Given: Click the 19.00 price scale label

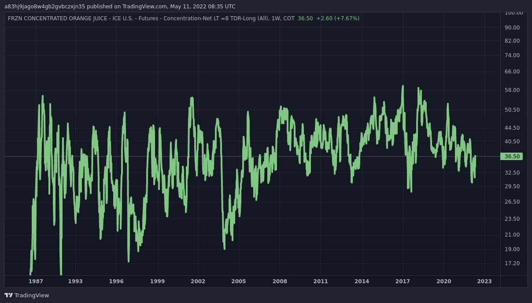Looking at the screenshot, I should [512, 249].
